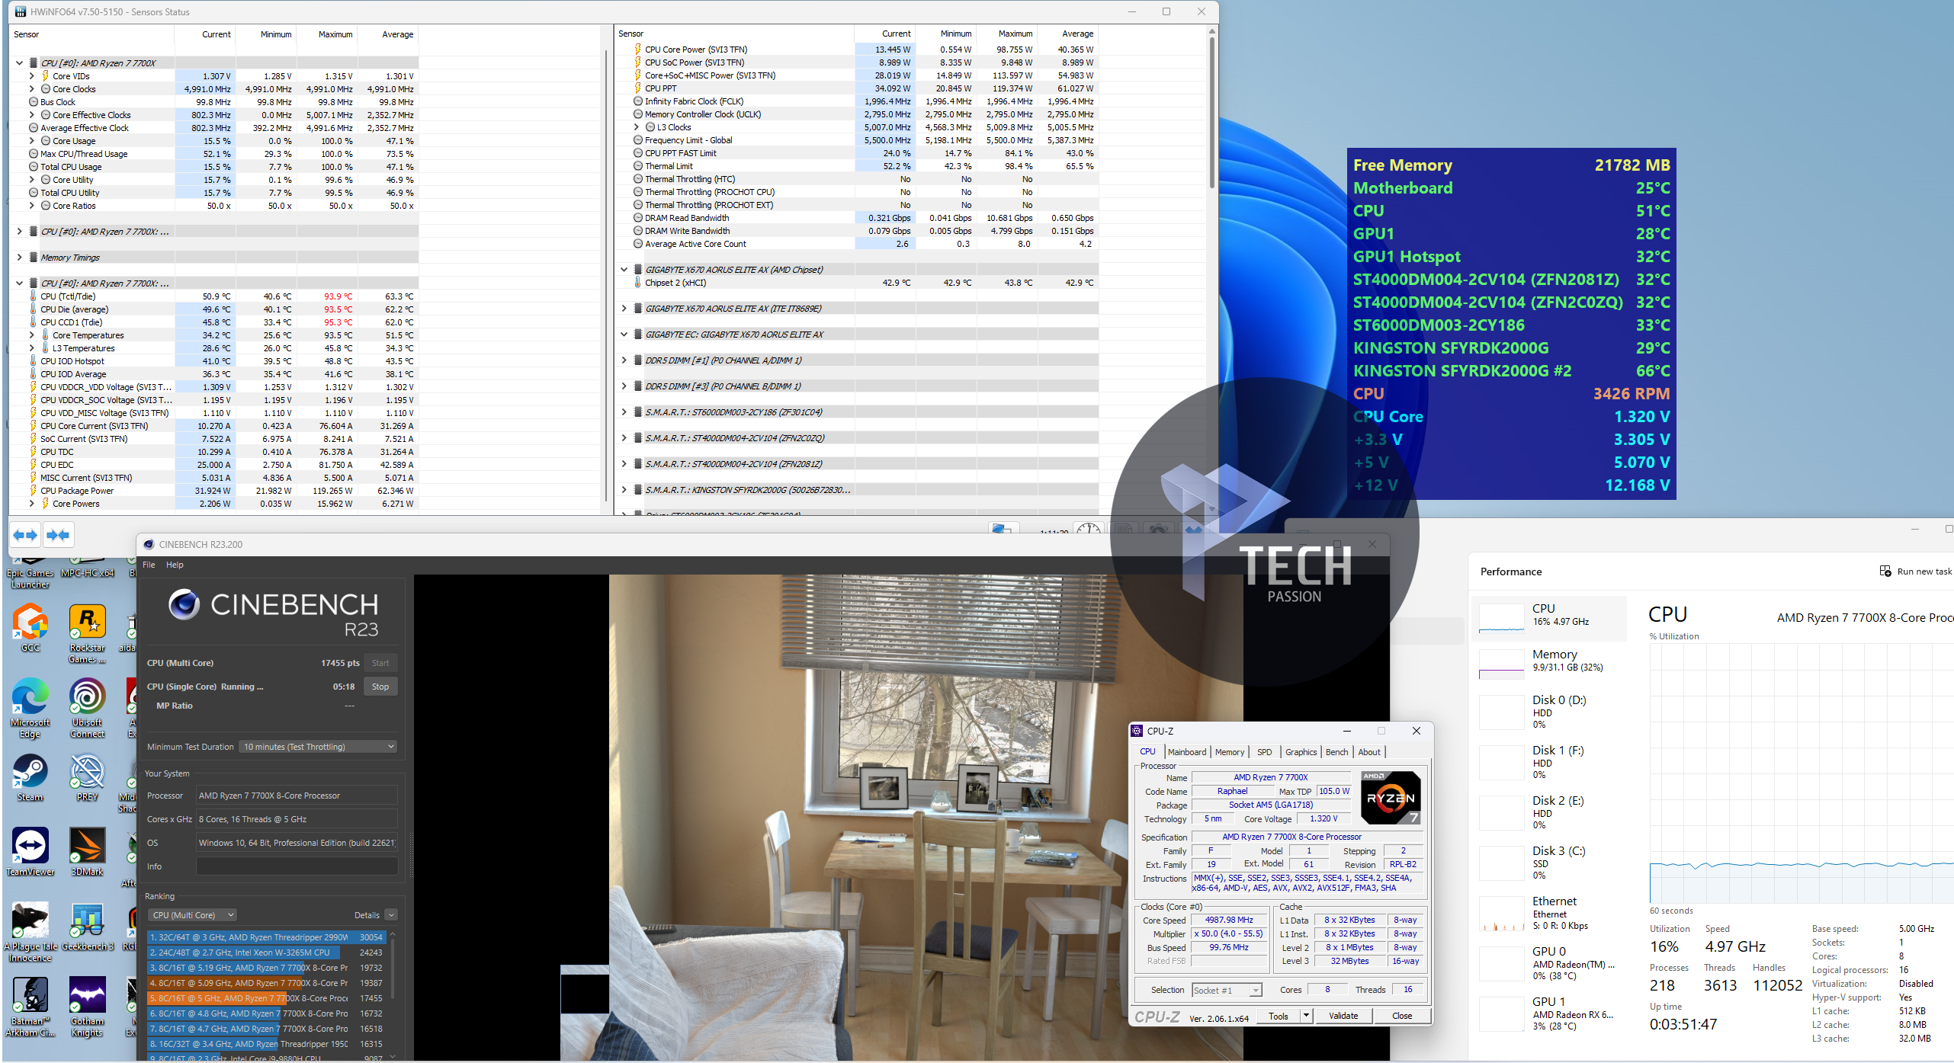Expand the Memory Timings sensor group
The width and height of the screenshot is (1954, 1063).
pyautogui.click(x=19, y=258)
